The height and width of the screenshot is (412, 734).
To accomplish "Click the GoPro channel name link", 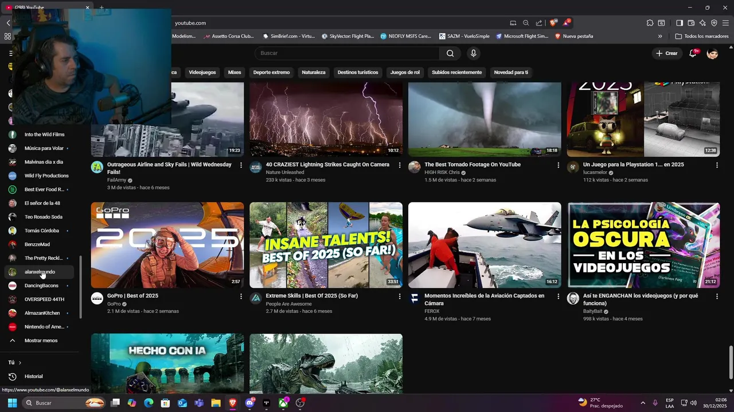I will (x=114, y=304).
